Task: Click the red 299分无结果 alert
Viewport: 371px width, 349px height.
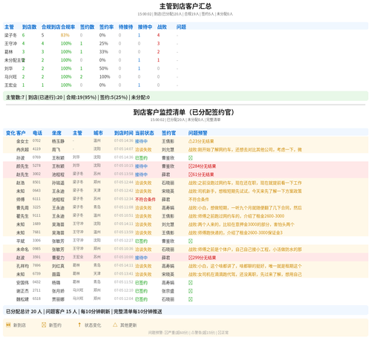Action: pos(202,258)
